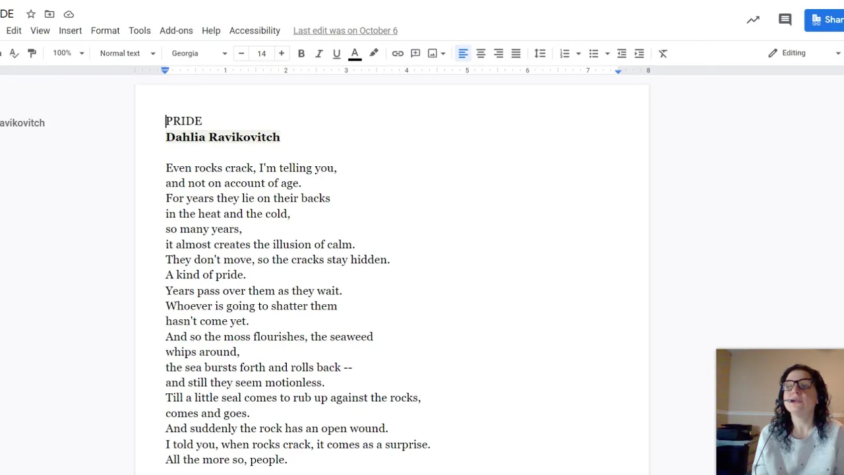Open the Georgia font dropdown
This screenshot has width=844, height=475.
coord(199,53)
